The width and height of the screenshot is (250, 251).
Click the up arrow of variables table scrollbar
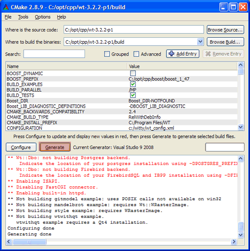click(241, 65)
